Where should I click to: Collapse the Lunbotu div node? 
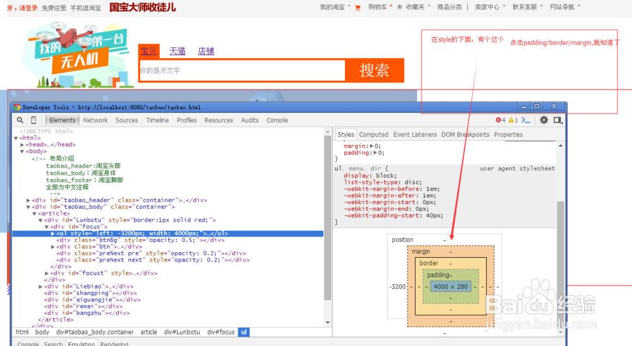[40, 220]
